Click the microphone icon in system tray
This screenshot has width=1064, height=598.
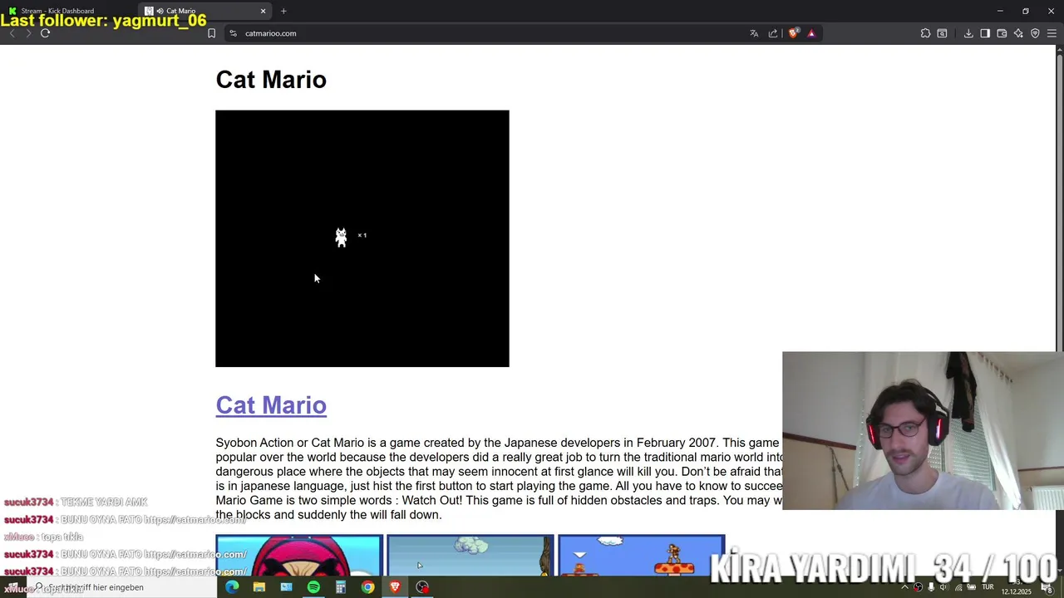coord(931,587)
